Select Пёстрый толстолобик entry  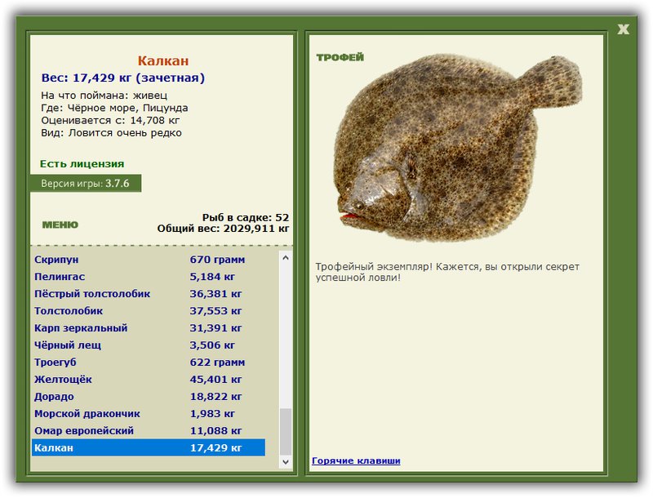[149, 294]
